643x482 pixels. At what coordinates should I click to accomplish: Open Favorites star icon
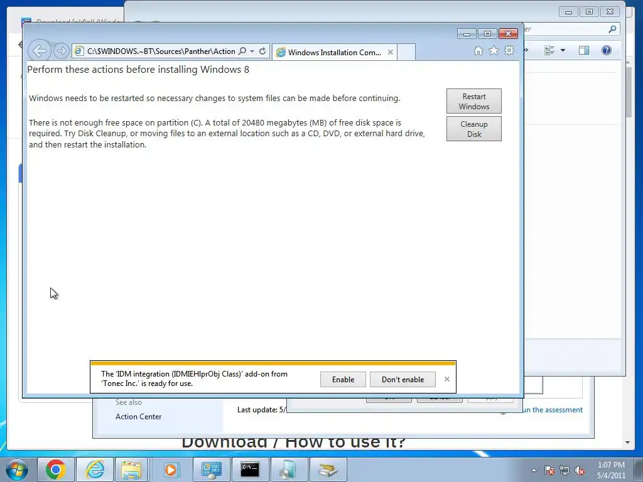pos(494,50)
